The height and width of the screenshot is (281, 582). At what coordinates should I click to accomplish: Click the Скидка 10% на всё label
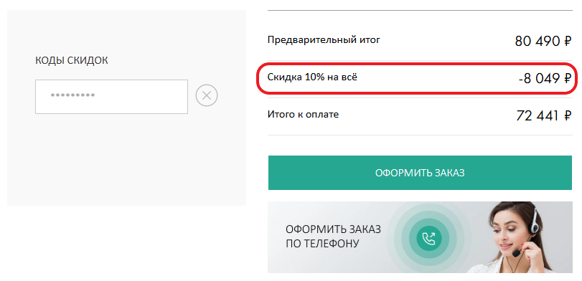point(312,77)
